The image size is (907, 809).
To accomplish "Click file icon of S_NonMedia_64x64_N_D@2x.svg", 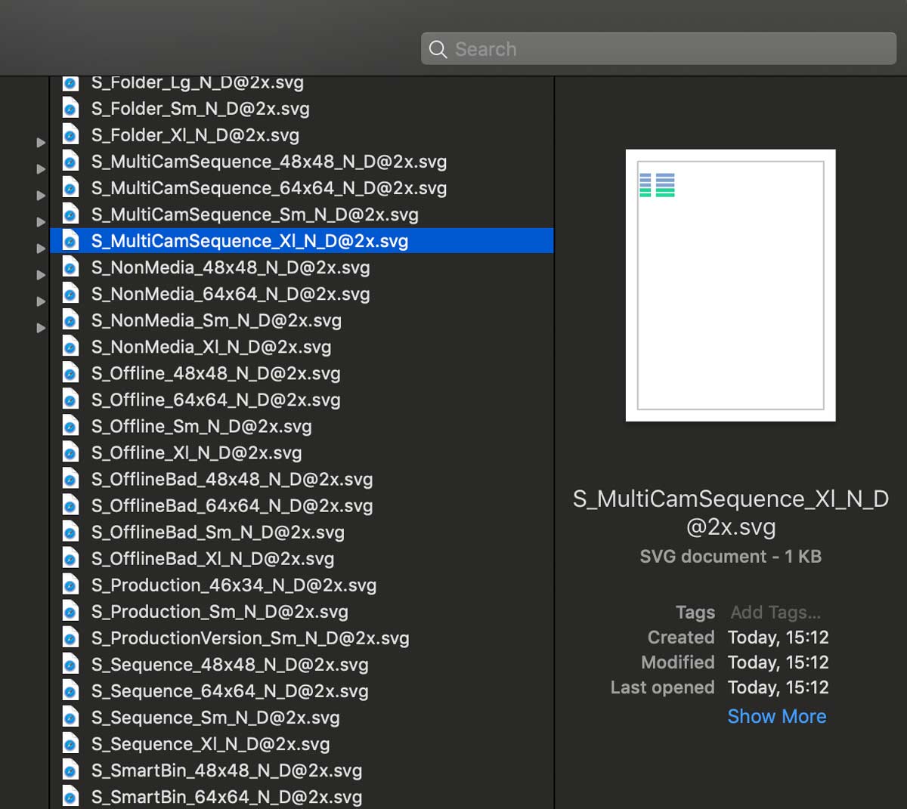I will coord(70,294).
